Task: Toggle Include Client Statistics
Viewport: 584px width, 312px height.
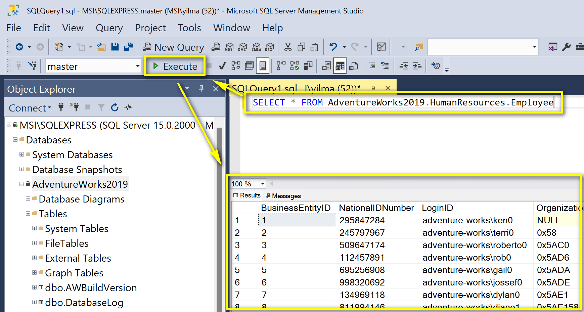Action: (308, 66)
